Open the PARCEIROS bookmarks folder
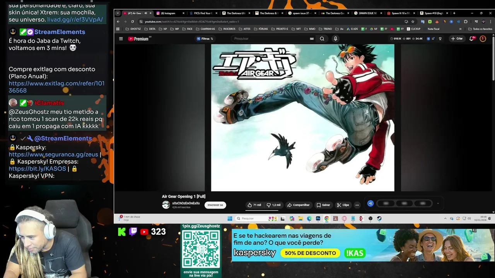495x278 pixels. click(227, 29)
